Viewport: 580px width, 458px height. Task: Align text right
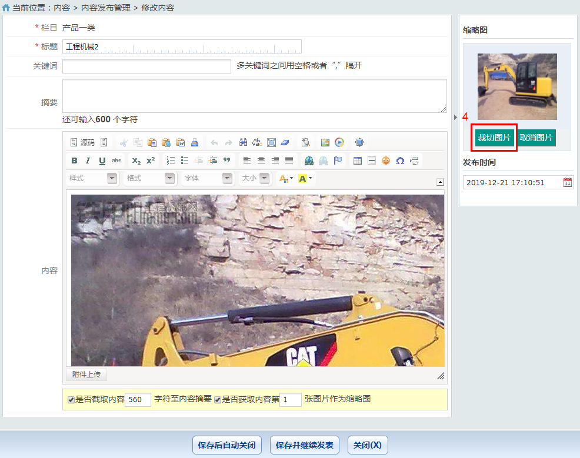(275, 161)
